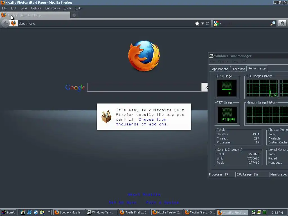Go to the Firefox home page button

pyautogui.click(x=282, y=23)
